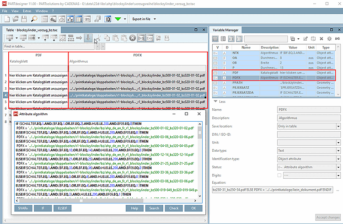Copy selection with the copy icon
The image size is (343, 224).
(107, 38)
